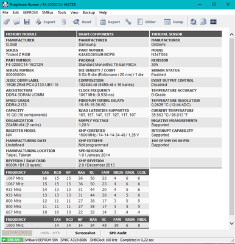Click the gears icon at toolbar start

point(7,22)
